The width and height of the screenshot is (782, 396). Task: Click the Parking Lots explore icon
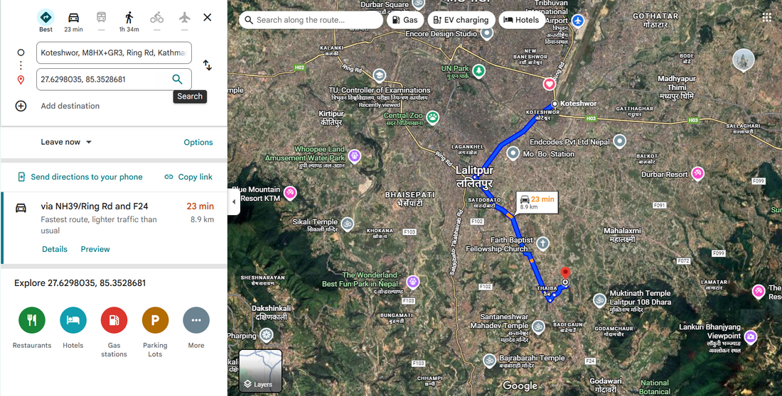(x=155, y=320)
